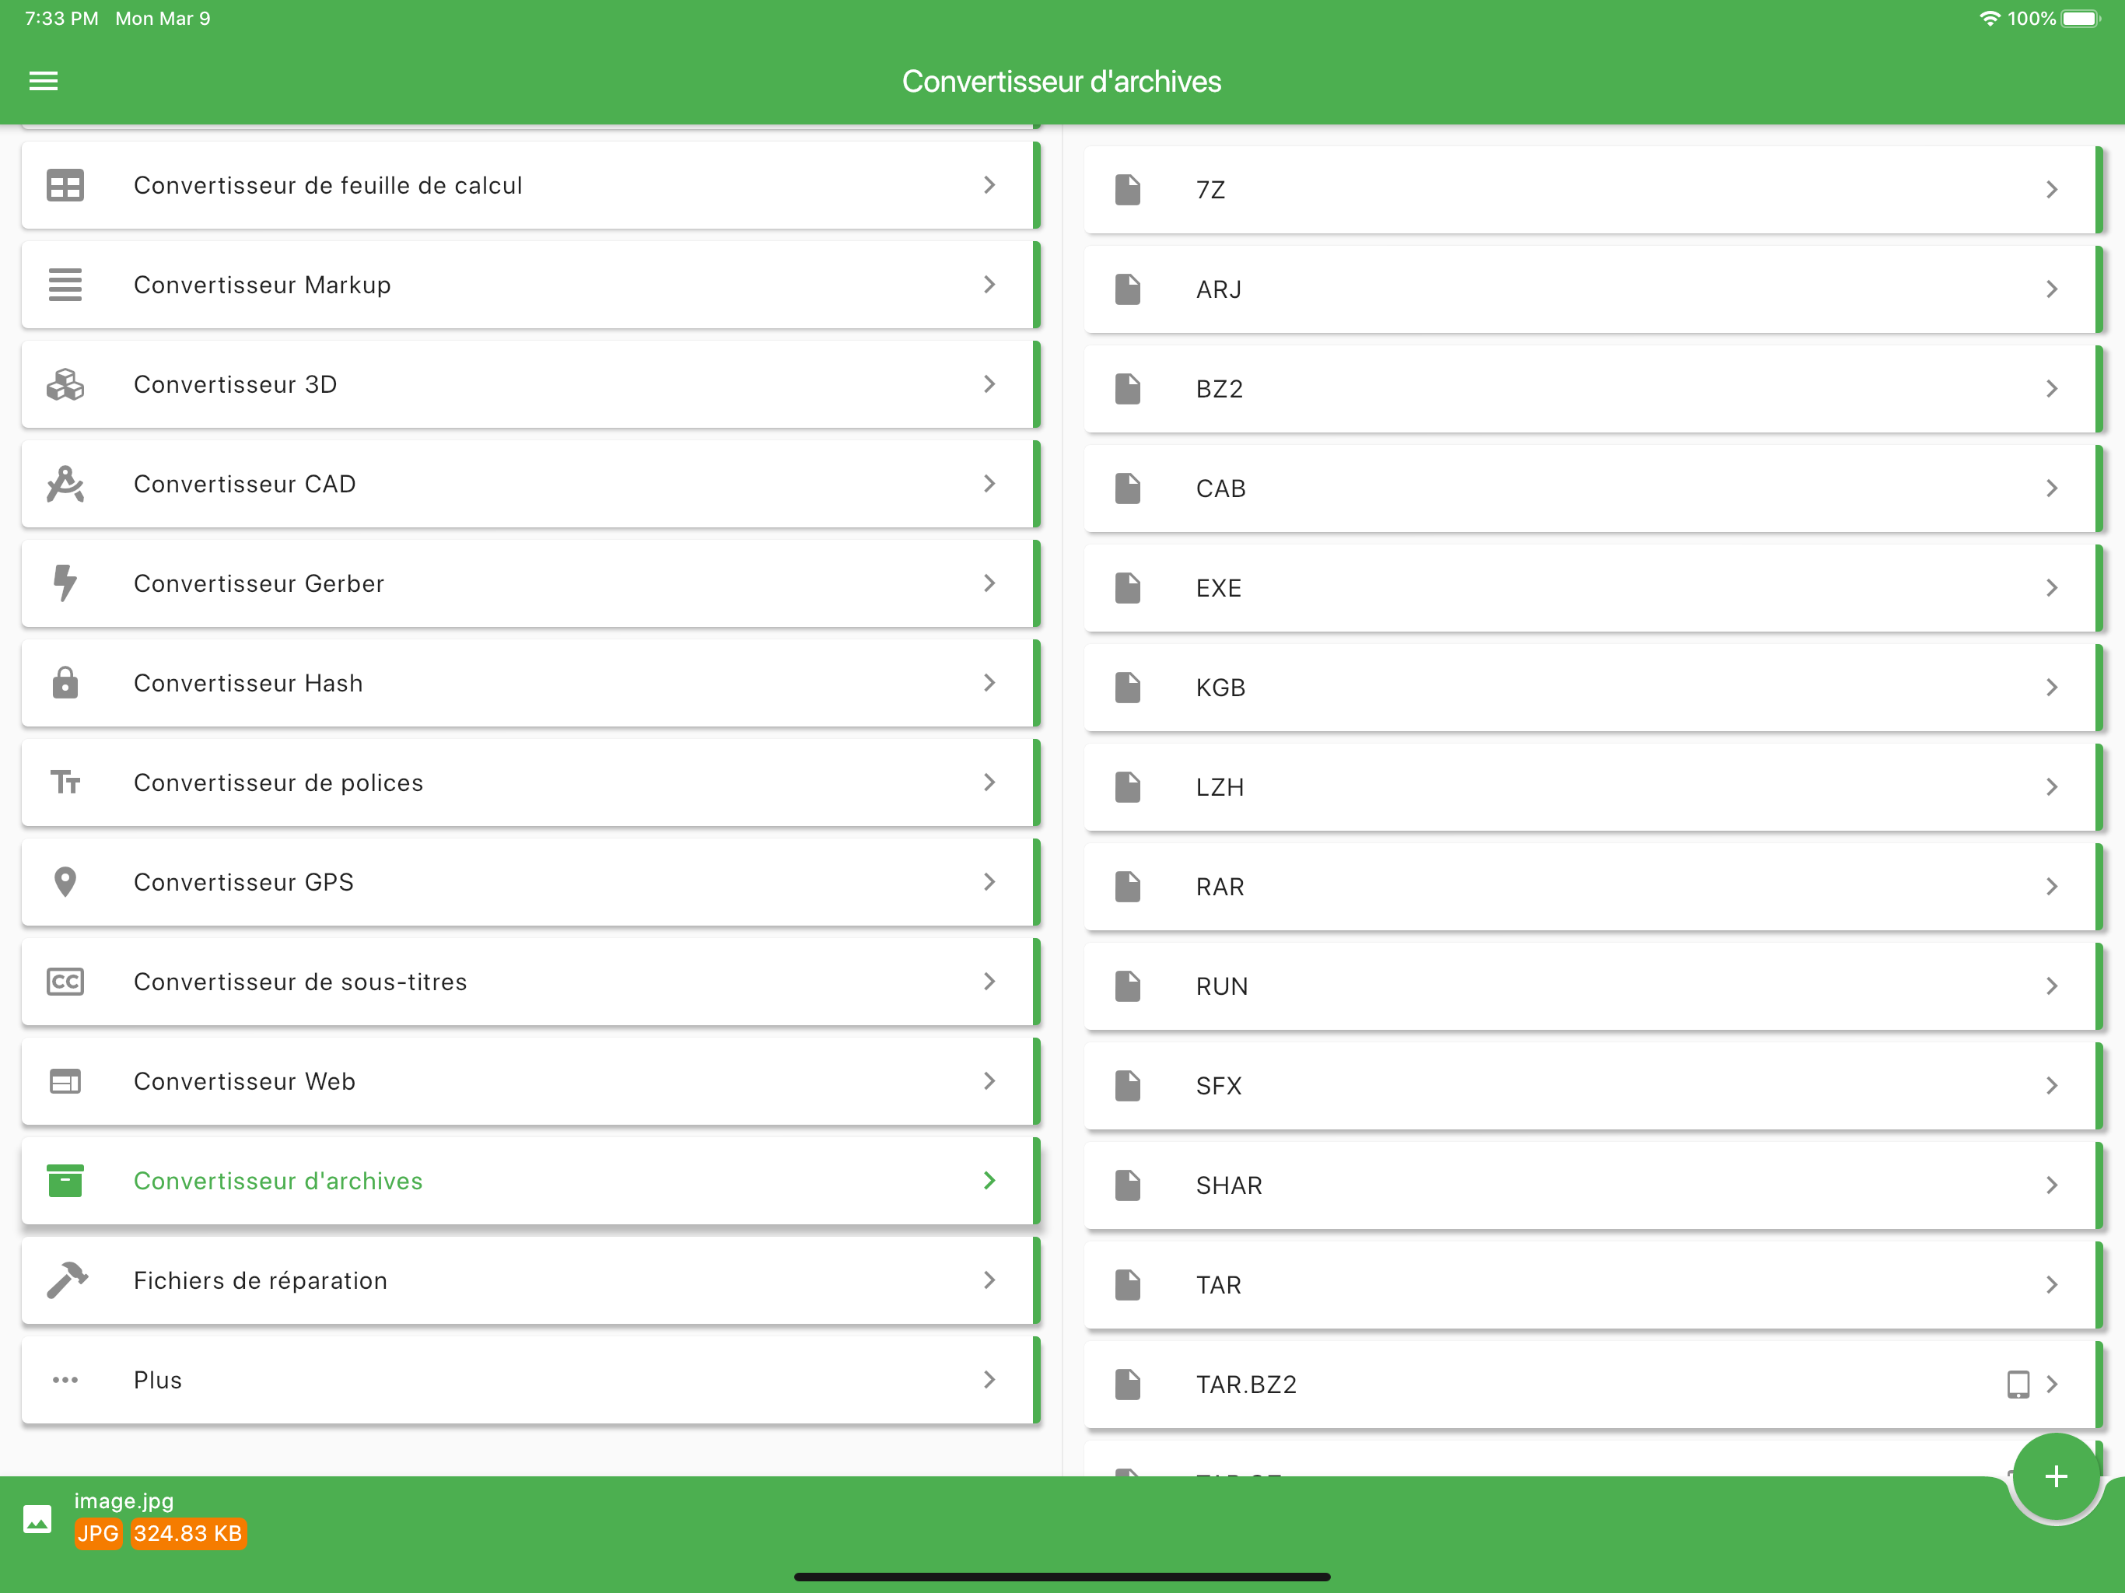Choose the SHAR archive format
This screenshot has width=2125, height=1593.
click(x=1229, y=1185)
